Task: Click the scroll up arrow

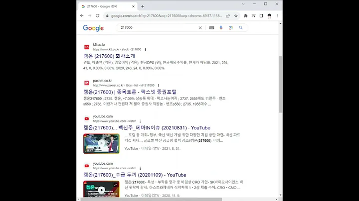Action: pos(280,23)
